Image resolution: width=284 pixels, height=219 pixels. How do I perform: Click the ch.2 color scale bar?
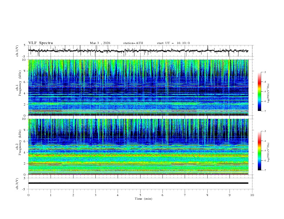coord(260,151)
